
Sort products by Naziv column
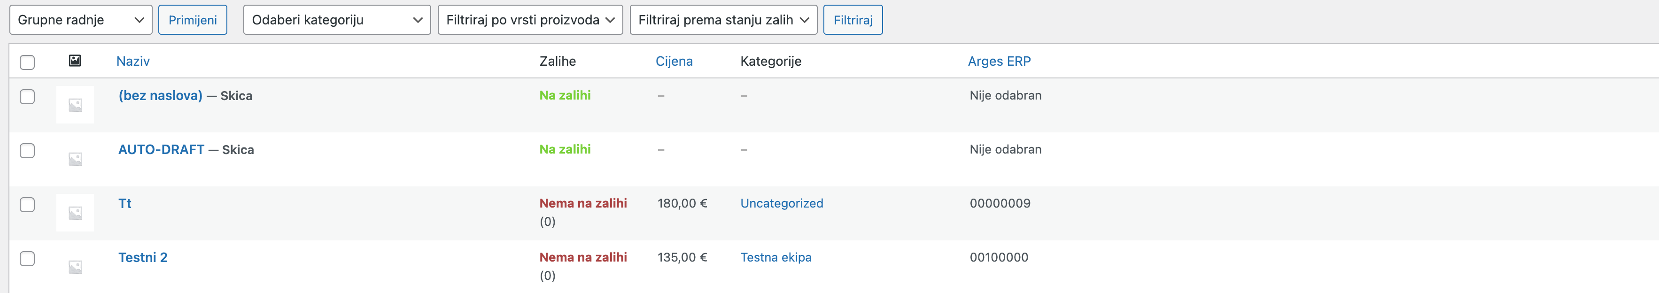point(133,61)
